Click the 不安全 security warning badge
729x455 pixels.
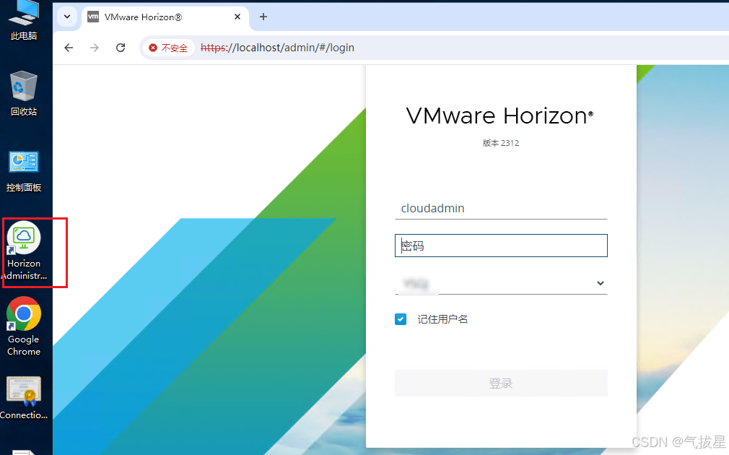168,48
